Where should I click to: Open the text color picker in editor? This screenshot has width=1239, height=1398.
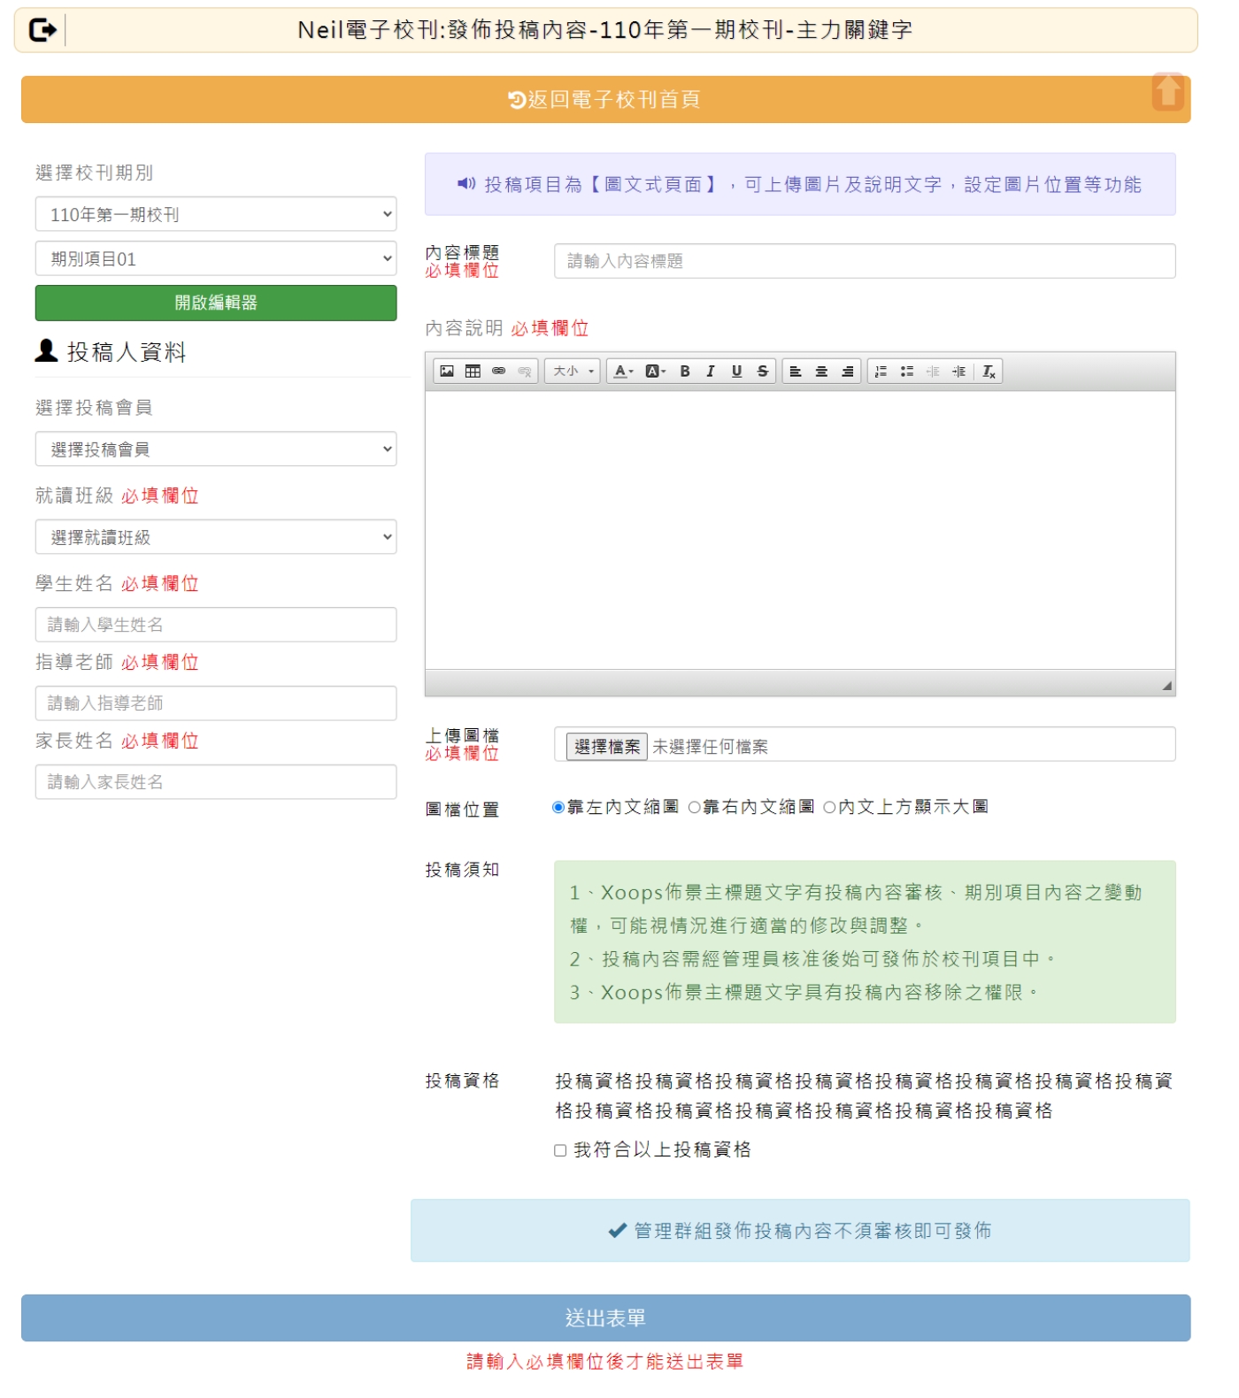coord(623,372)
